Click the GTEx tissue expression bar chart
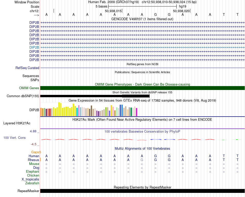 89,109
